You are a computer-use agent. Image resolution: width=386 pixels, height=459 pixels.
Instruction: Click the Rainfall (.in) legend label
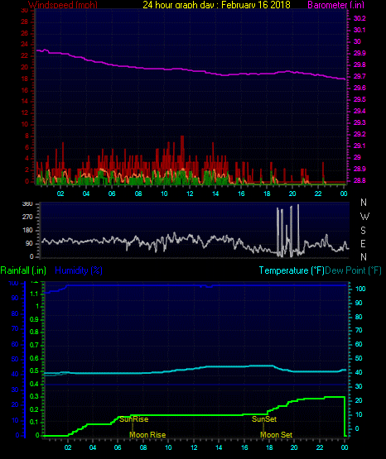(x=23, y=270)
